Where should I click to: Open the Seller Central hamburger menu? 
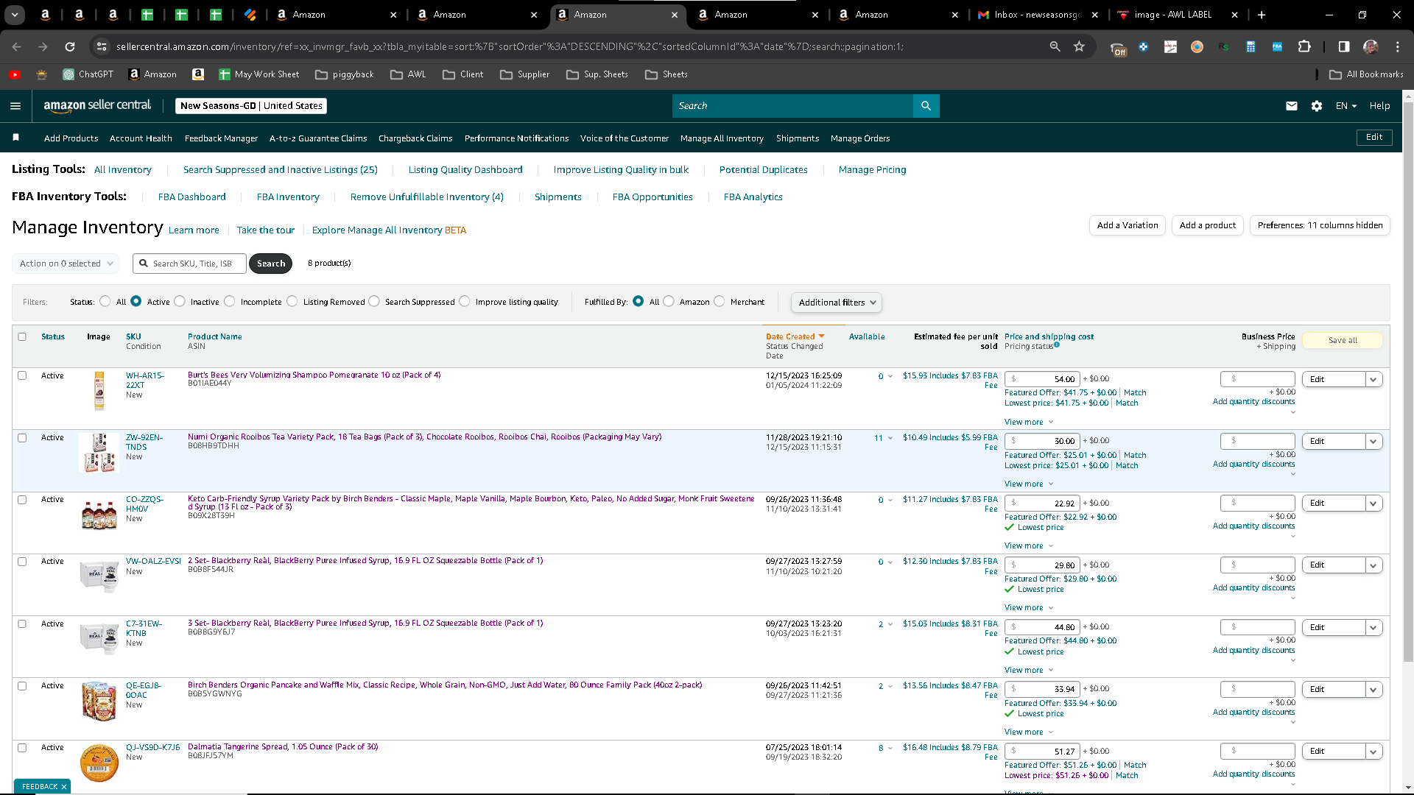(x=15, y=106)
